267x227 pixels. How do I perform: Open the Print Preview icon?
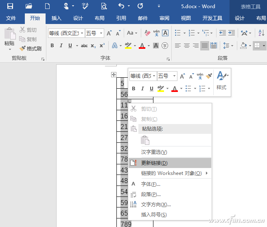pyautogui.click(x=104, y=6)
